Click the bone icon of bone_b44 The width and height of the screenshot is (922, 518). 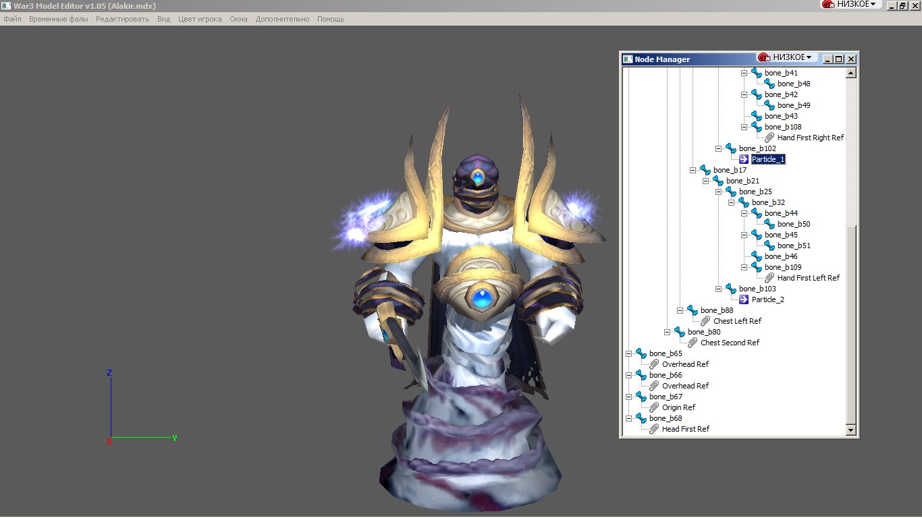pyautogui.click(x=757, y=213)
